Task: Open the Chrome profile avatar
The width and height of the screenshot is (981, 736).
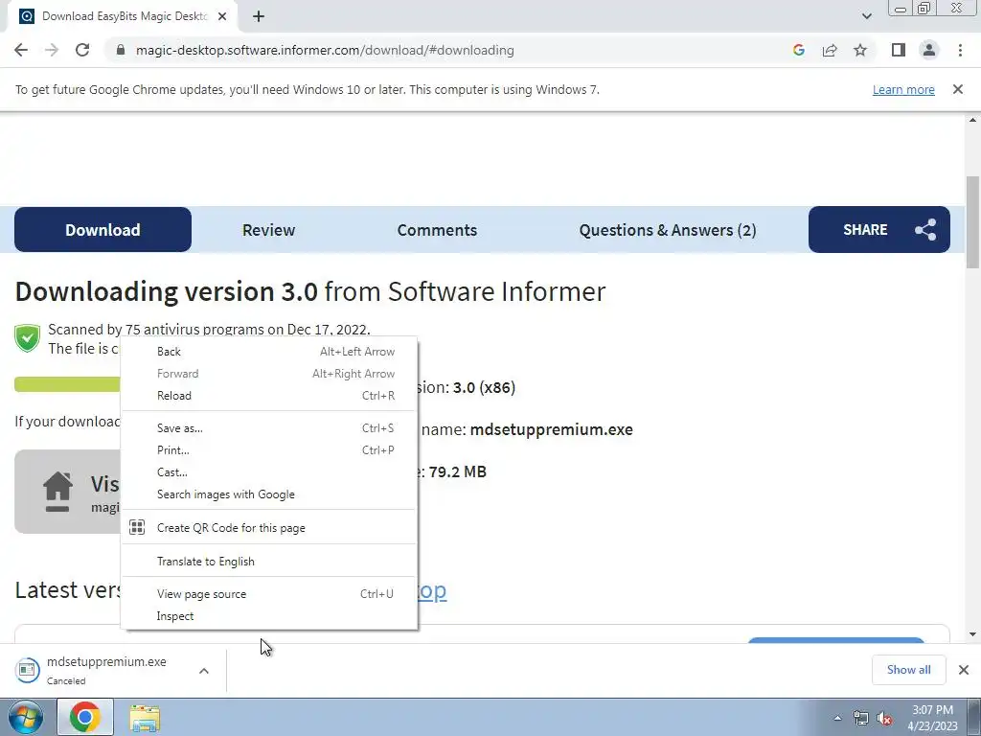Action: pyautogui.click(x=929, y=50)
